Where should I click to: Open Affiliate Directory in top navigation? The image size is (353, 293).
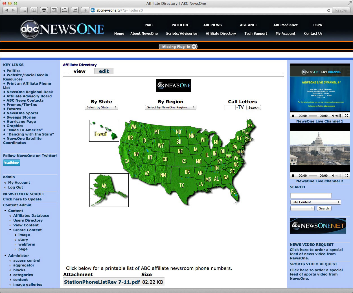coord(221,33)
